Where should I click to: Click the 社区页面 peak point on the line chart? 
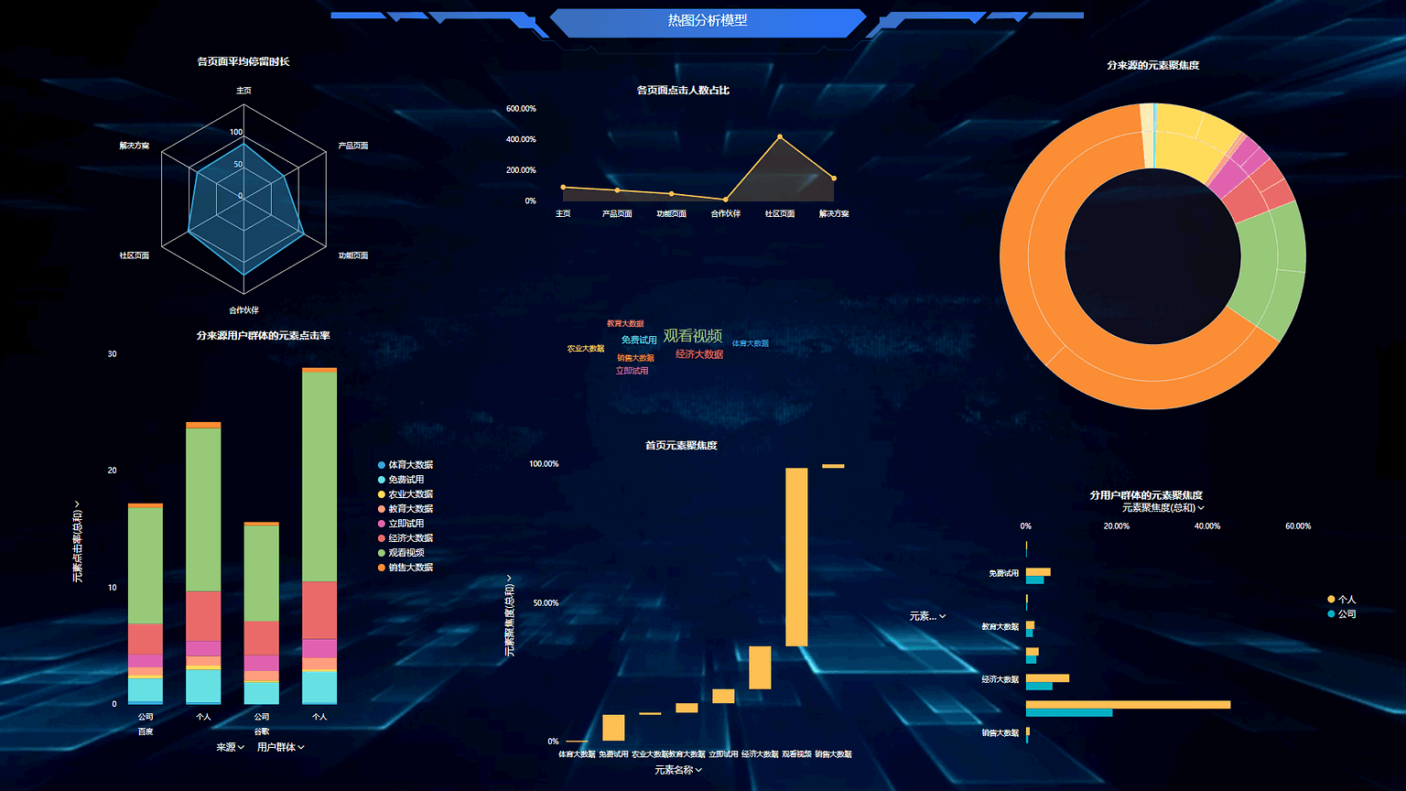tap(780, 136)
